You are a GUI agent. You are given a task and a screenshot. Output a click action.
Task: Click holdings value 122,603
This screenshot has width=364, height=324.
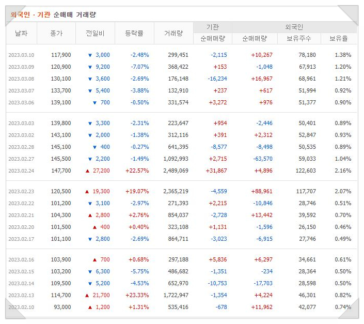pos(306,171)
